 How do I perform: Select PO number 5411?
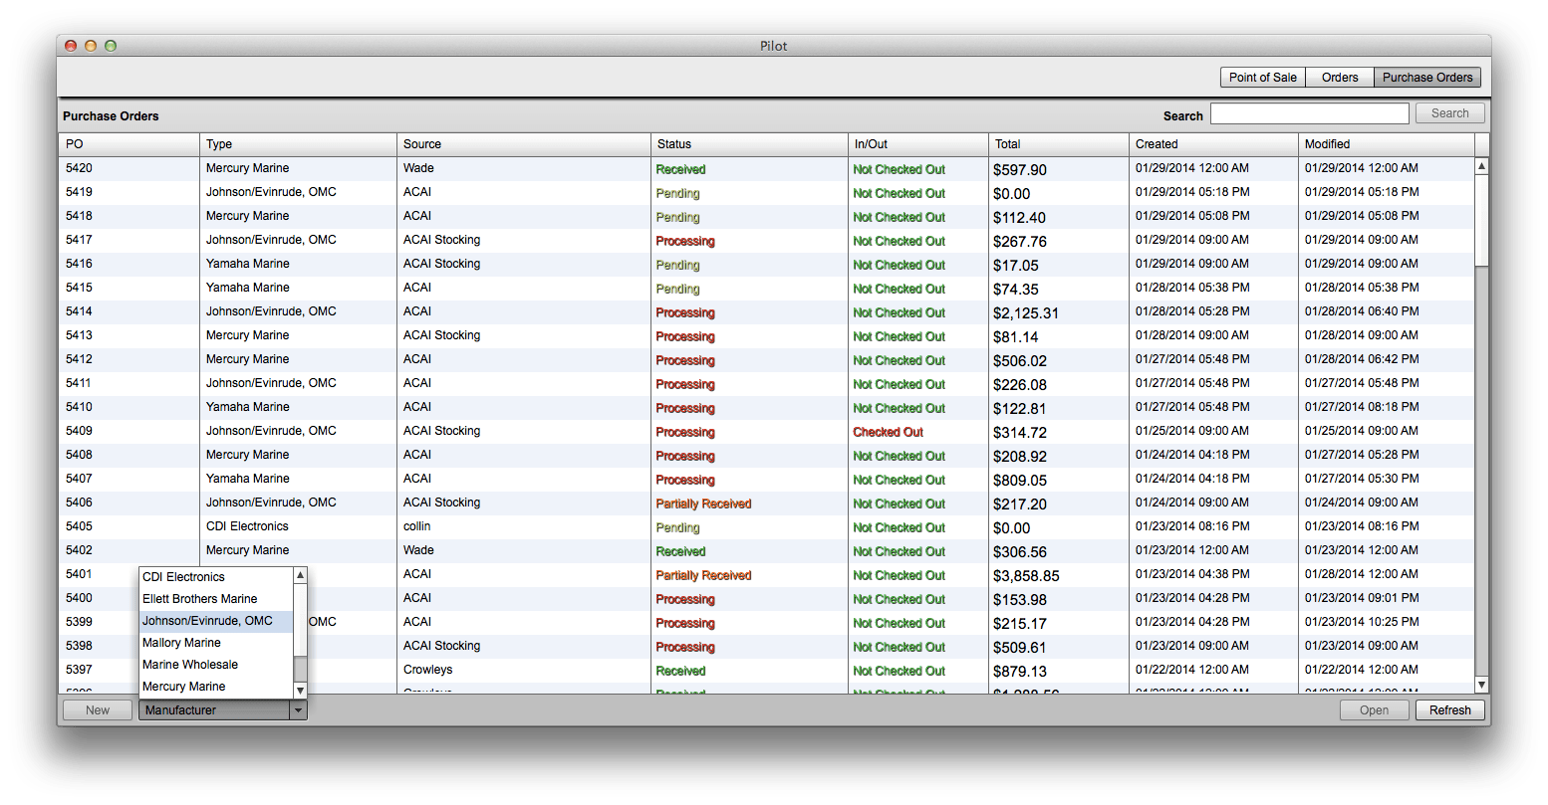pyautogui.click(x=79, y=383)
